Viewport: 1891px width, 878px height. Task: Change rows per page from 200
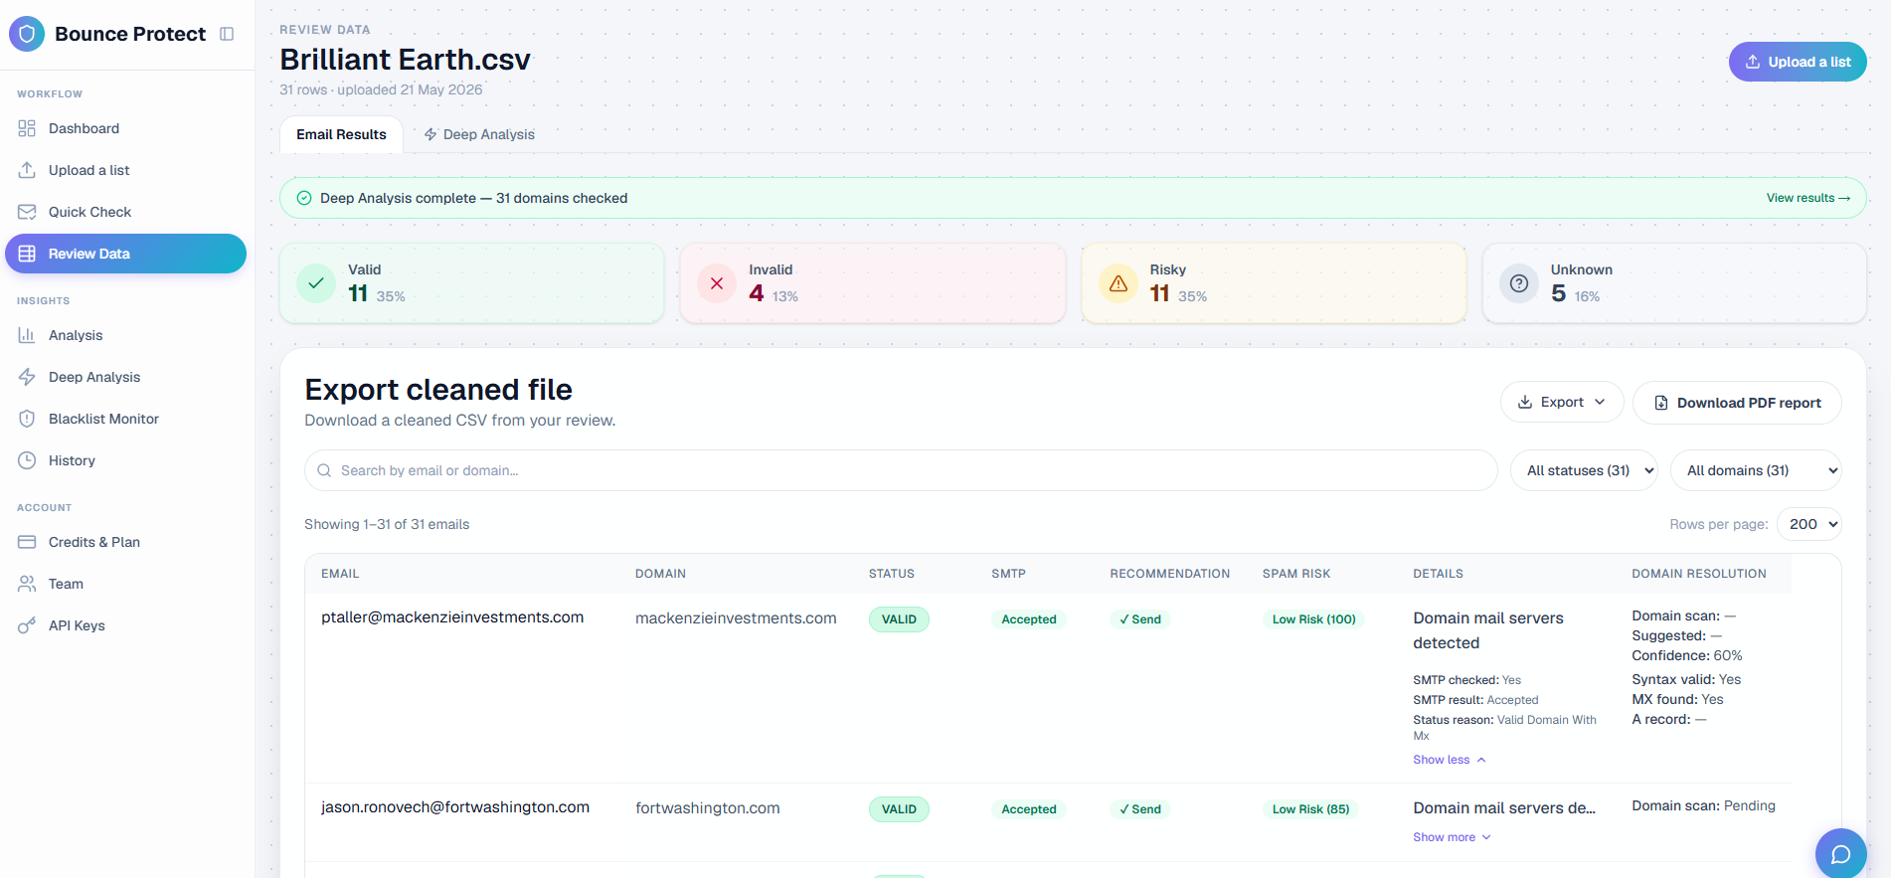tap(1809, 524)
